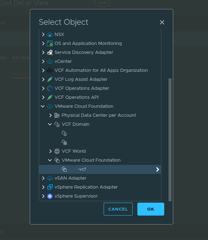
Task: Click the CANCEL button
Action: click(x=118, y=209)
